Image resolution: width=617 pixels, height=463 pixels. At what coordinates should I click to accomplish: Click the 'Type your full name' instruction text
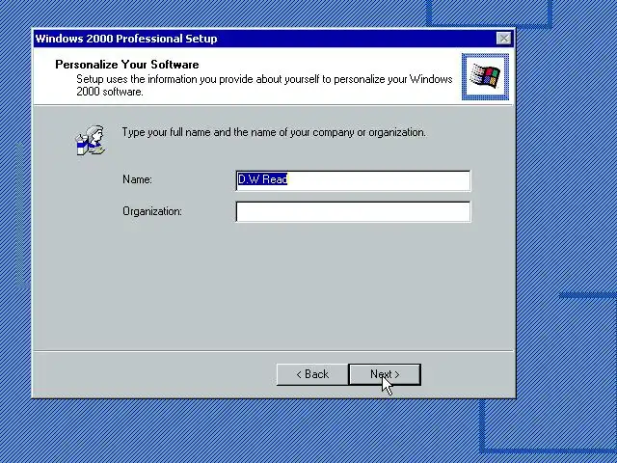(274, 132)
